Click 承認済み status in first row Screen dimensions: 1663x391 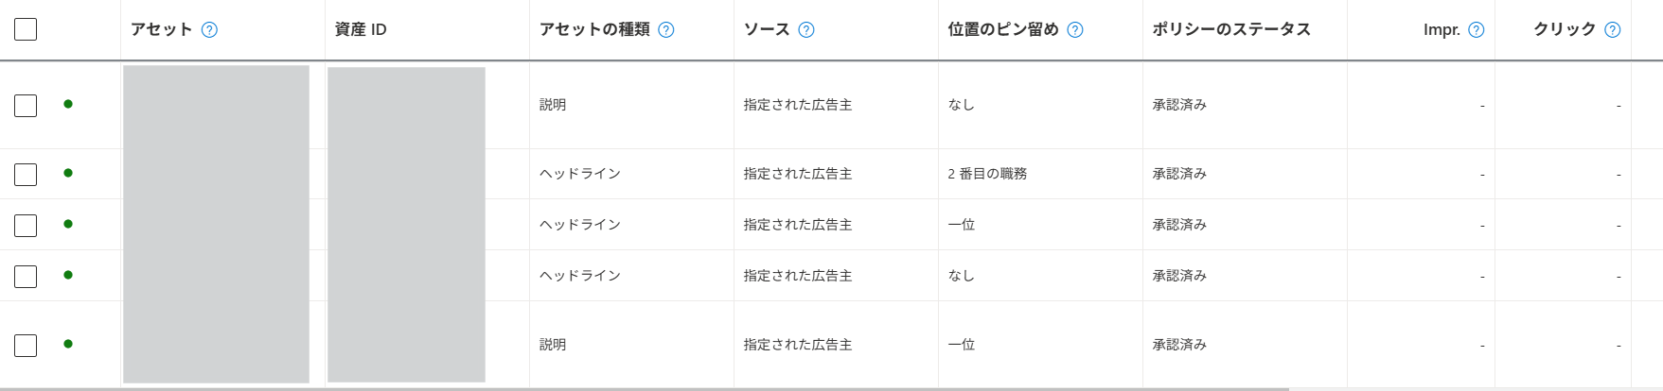(x=1179, y=105)
